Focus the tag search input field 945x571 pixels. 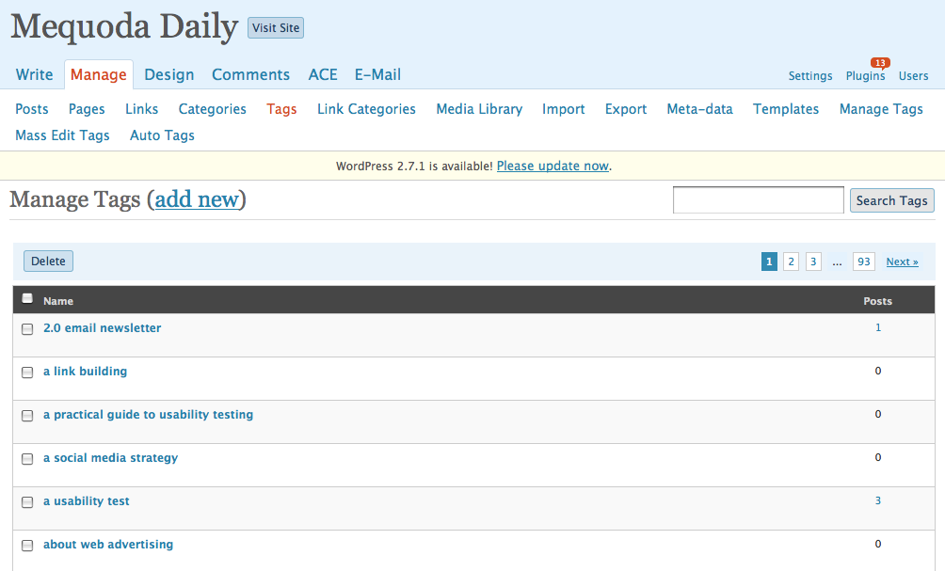(x=759, y=200)
